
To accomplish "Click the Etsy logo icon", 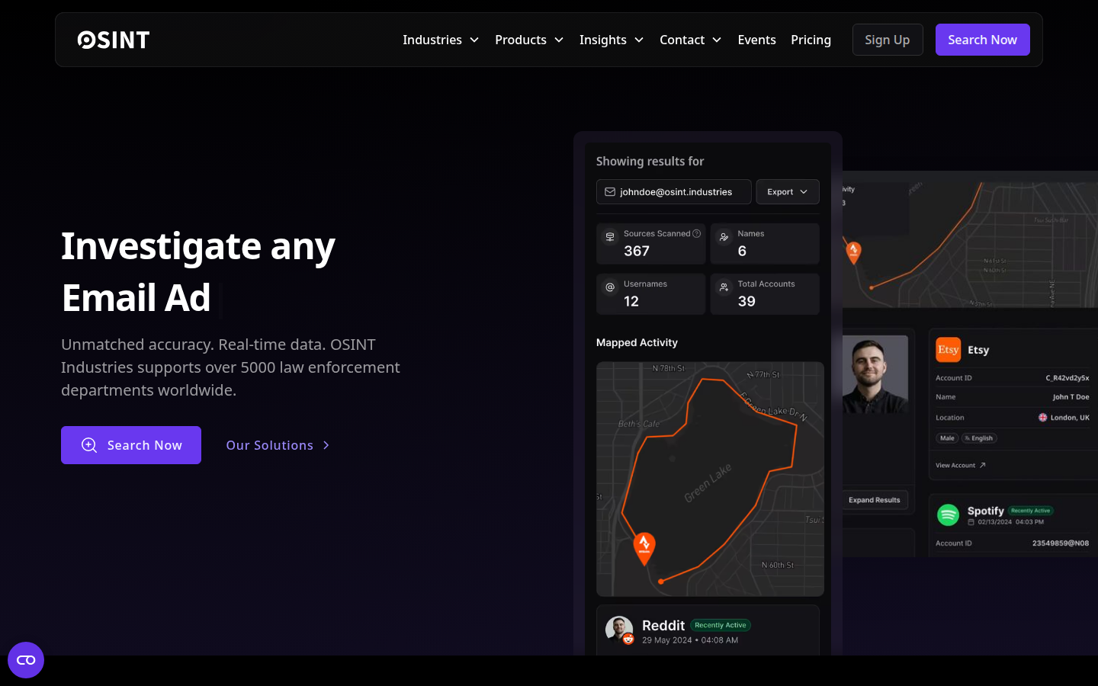I will click(949, 350).
